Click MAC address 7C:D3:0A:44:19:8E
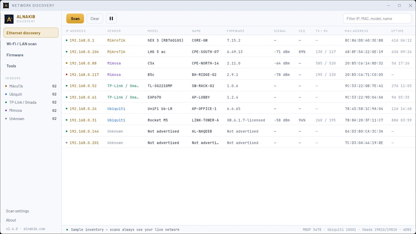416x234 pixels. (364, 143)
